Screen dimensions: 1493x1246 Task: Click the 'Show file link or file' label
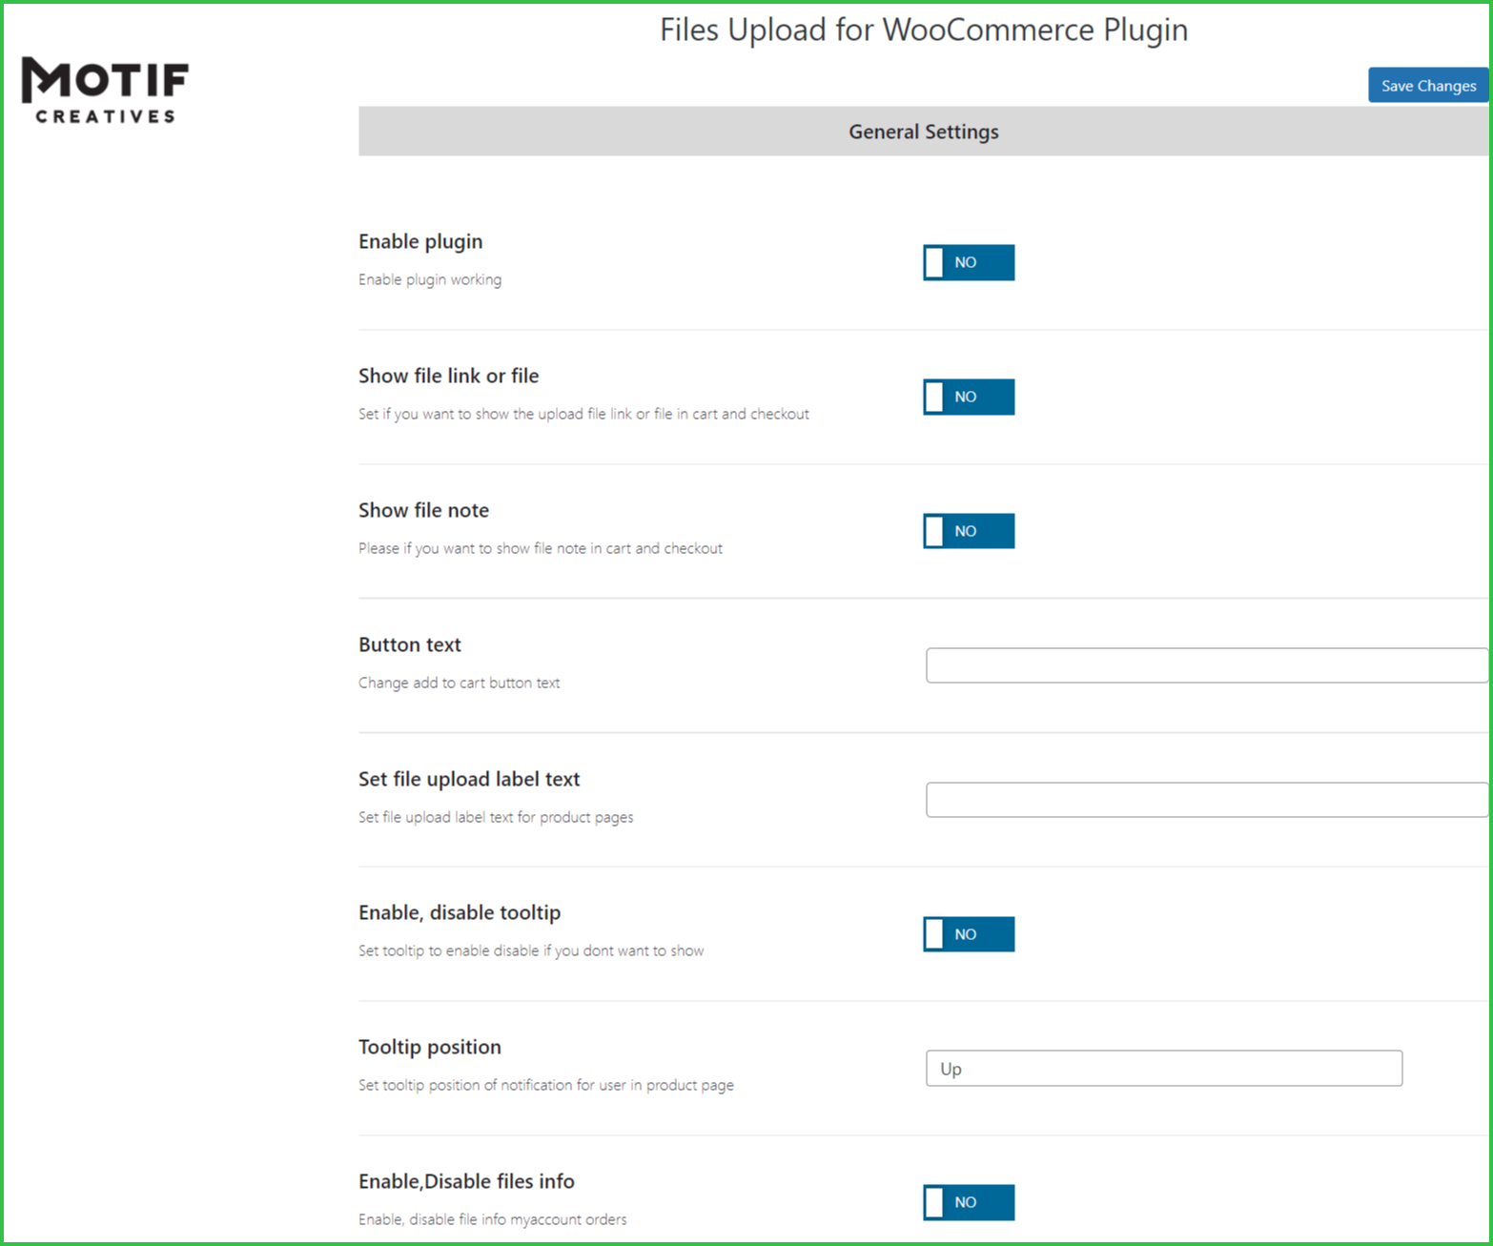(x=448, y=376)
